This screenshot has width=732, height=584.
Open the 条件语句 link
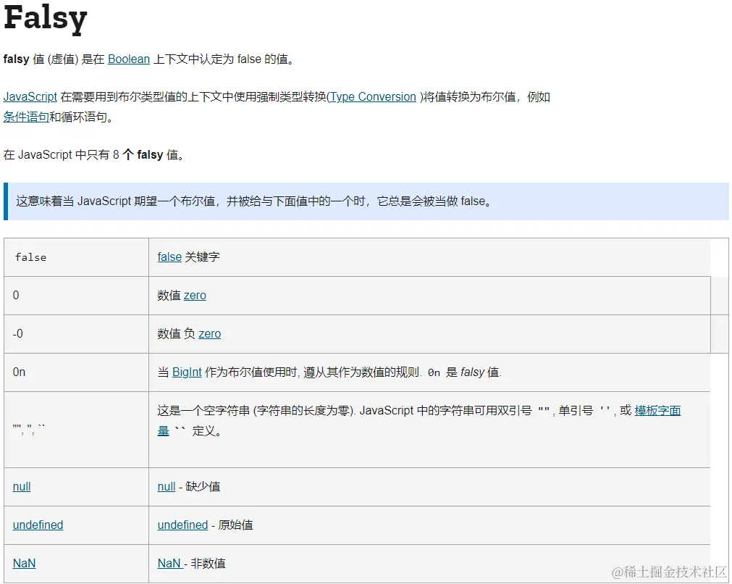[x=26, y=117]
